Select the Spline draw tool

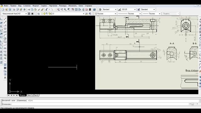pyautogui.click(x=5, y=45)
